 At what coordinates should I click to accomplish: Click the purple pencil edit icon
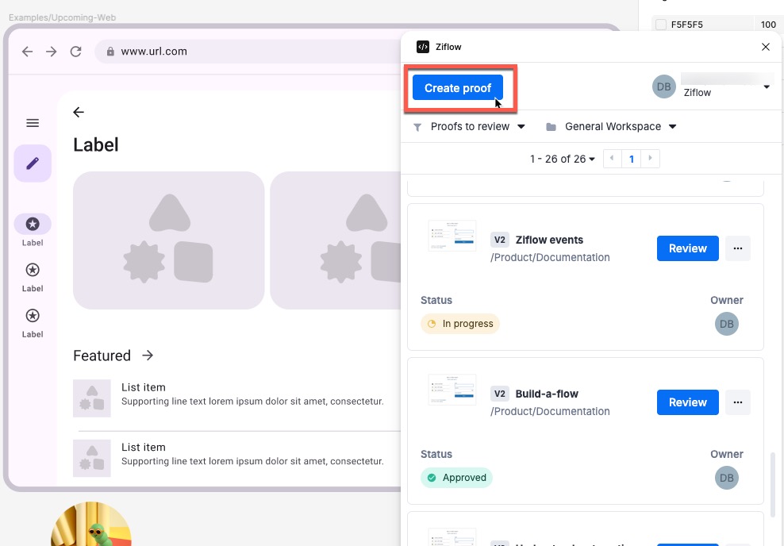click(33, 163)
